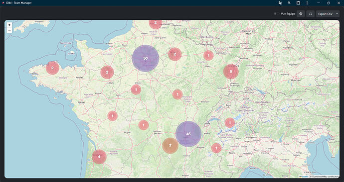Viewport: 344px width, 182px height.
Task: Open the OpenStreetMap contributors link
Action: pos(325,177)
